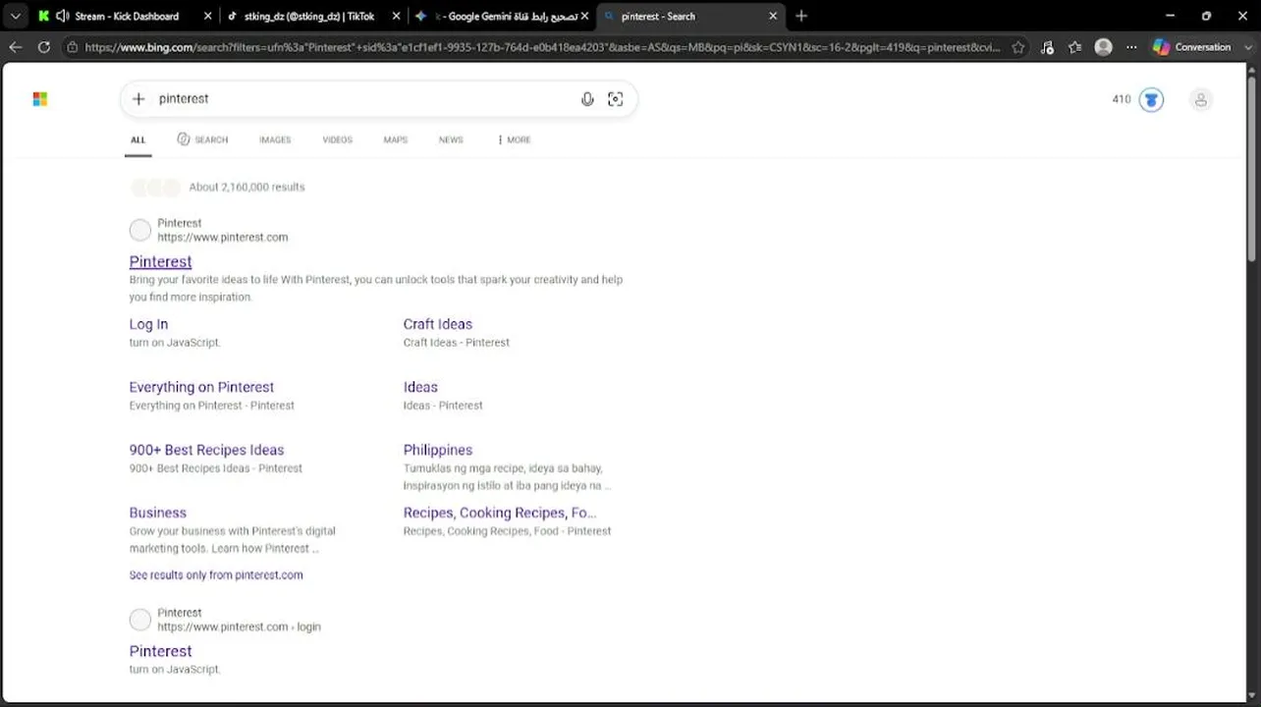The image size is (1261, 707).
Task: Click the Microsoft logo on Bing
Action: [40, 99]
